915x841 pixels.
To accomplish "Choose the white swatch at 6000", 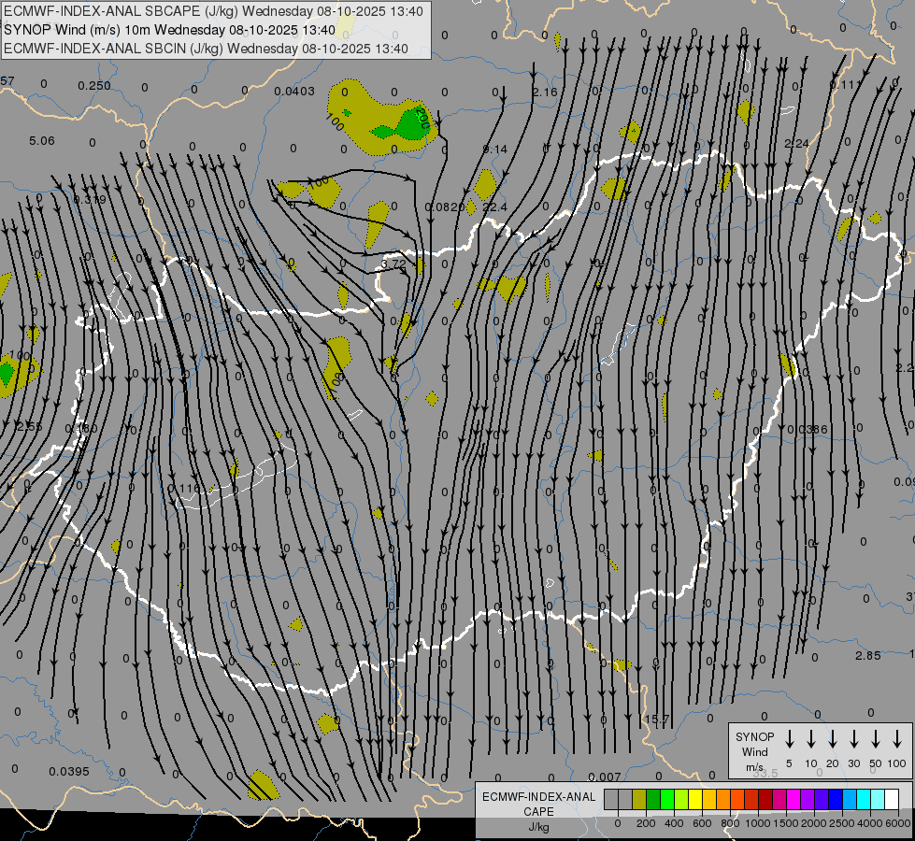I will [891, 799].
